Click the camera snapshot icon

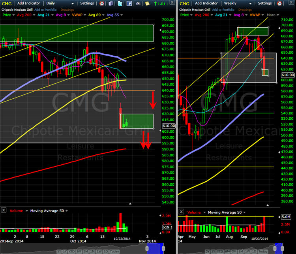click(138, 4)
